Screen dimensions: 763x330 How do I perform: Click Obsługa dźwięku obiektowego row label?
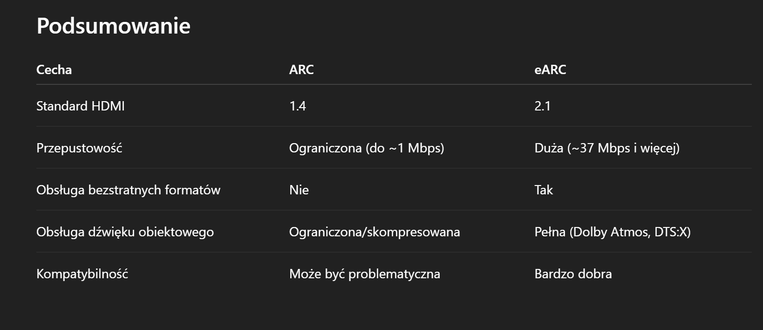click(125, 232)
